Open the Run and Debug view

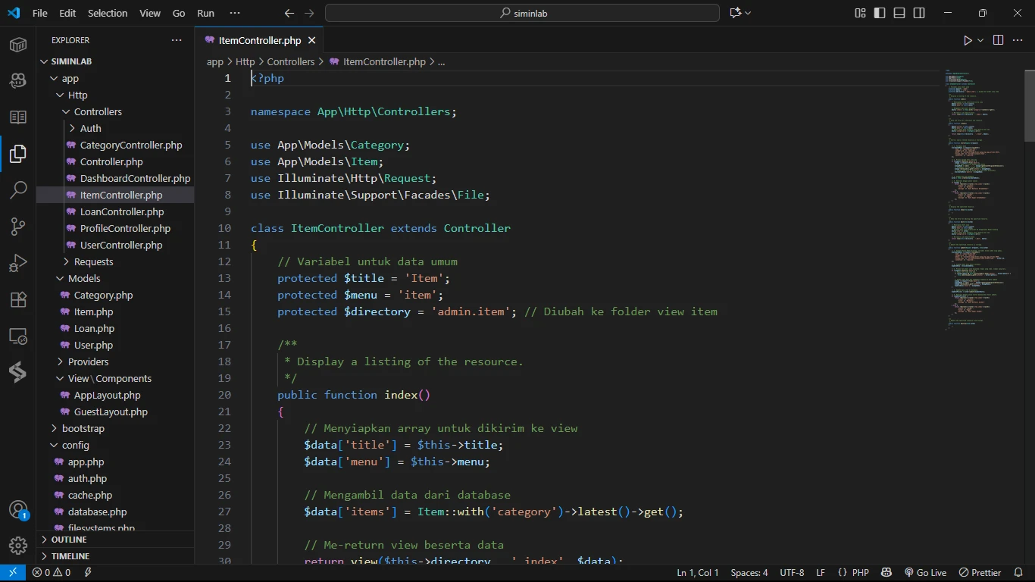point(18,263)
